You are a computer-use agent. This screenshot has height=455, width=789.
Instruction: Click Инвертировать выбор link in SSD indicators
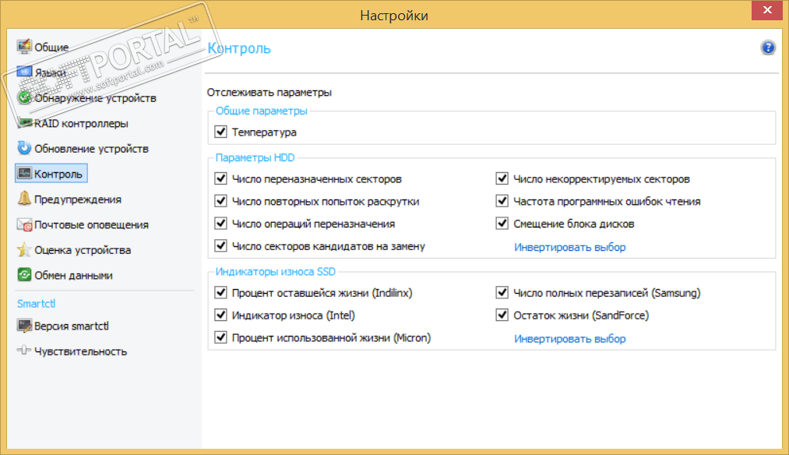tap(569, 339)
